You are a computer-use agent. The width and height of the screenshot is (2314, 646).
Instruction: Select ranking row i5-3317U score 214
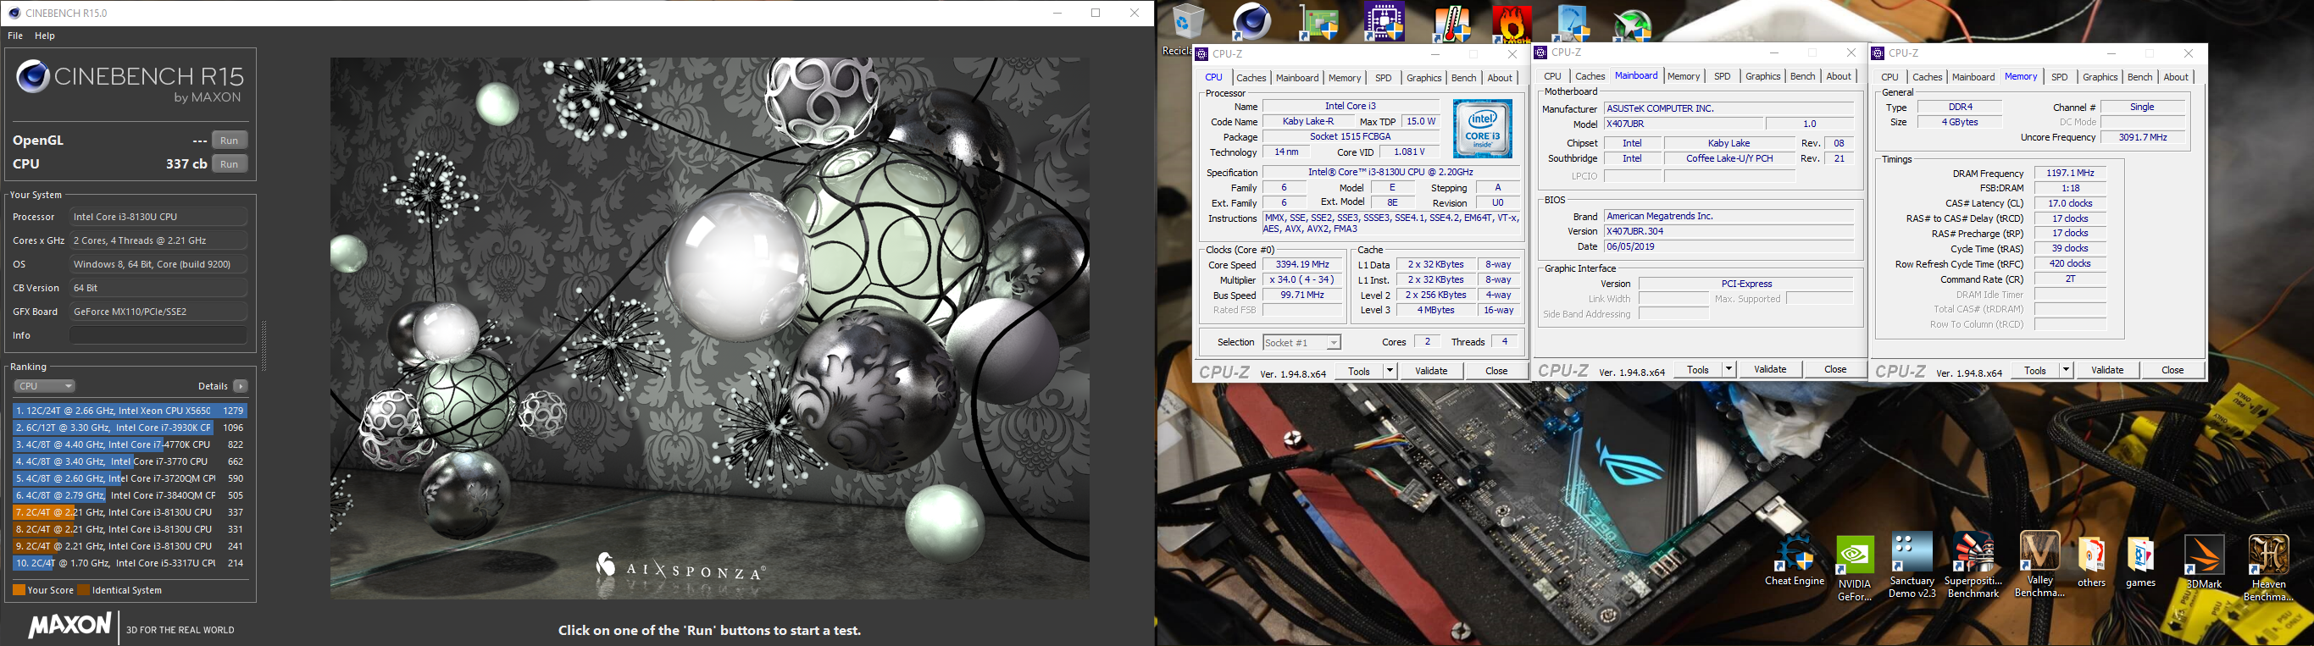click(130, 562)
